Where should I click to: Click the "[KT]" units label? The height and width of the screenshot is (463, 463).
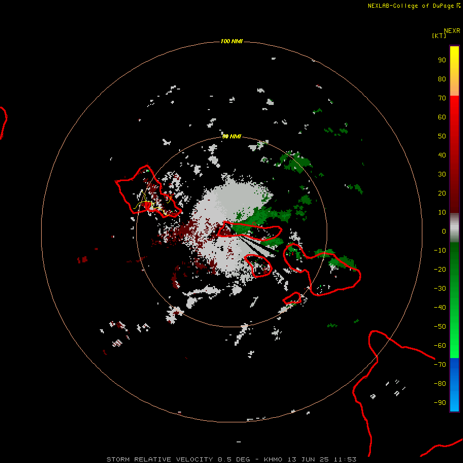click(x=439, y=35)
